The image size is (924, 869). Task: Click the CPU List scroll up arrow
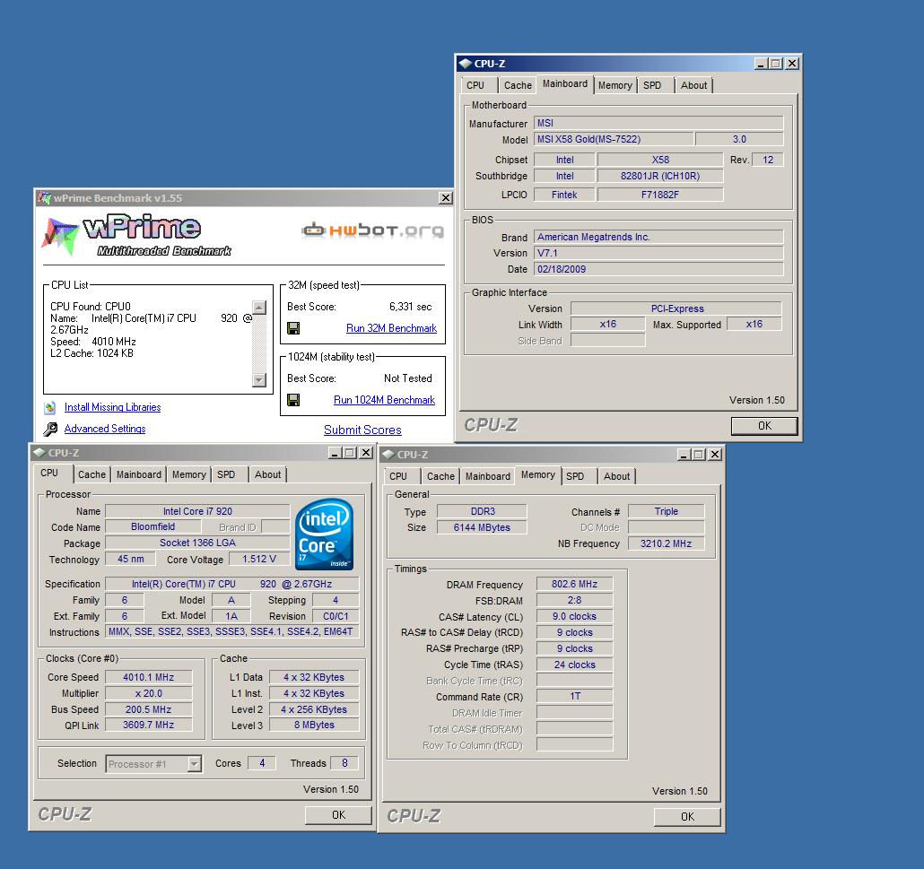coord(259,308)
